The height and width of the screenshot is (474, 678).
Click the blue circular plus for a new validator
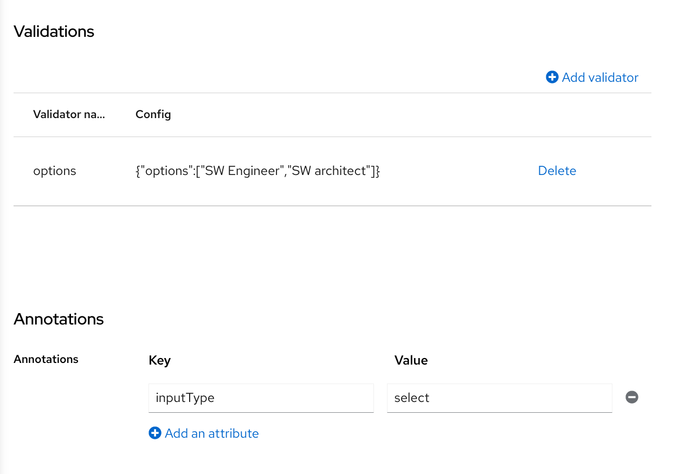pos(552,77)
